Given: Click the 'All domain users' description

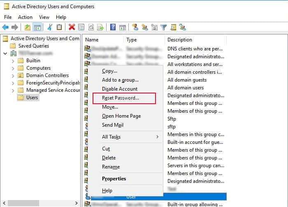Looking at the screenshot, I should [x=186, y=88].
